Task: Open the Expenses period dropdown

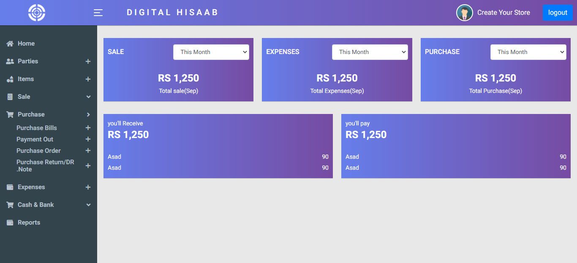Action: [370, 52]
